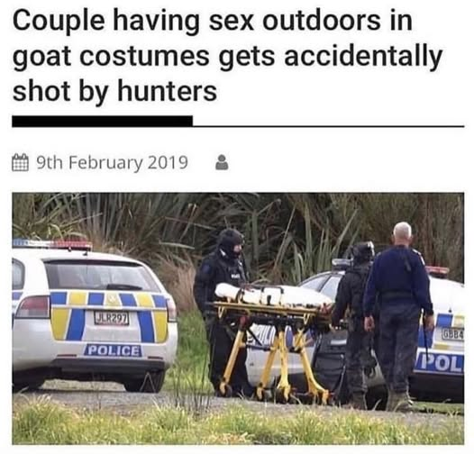Click the yellow stretcher legs
The width and height of the screenshot is (474, 454).
(x=275, y=361)
